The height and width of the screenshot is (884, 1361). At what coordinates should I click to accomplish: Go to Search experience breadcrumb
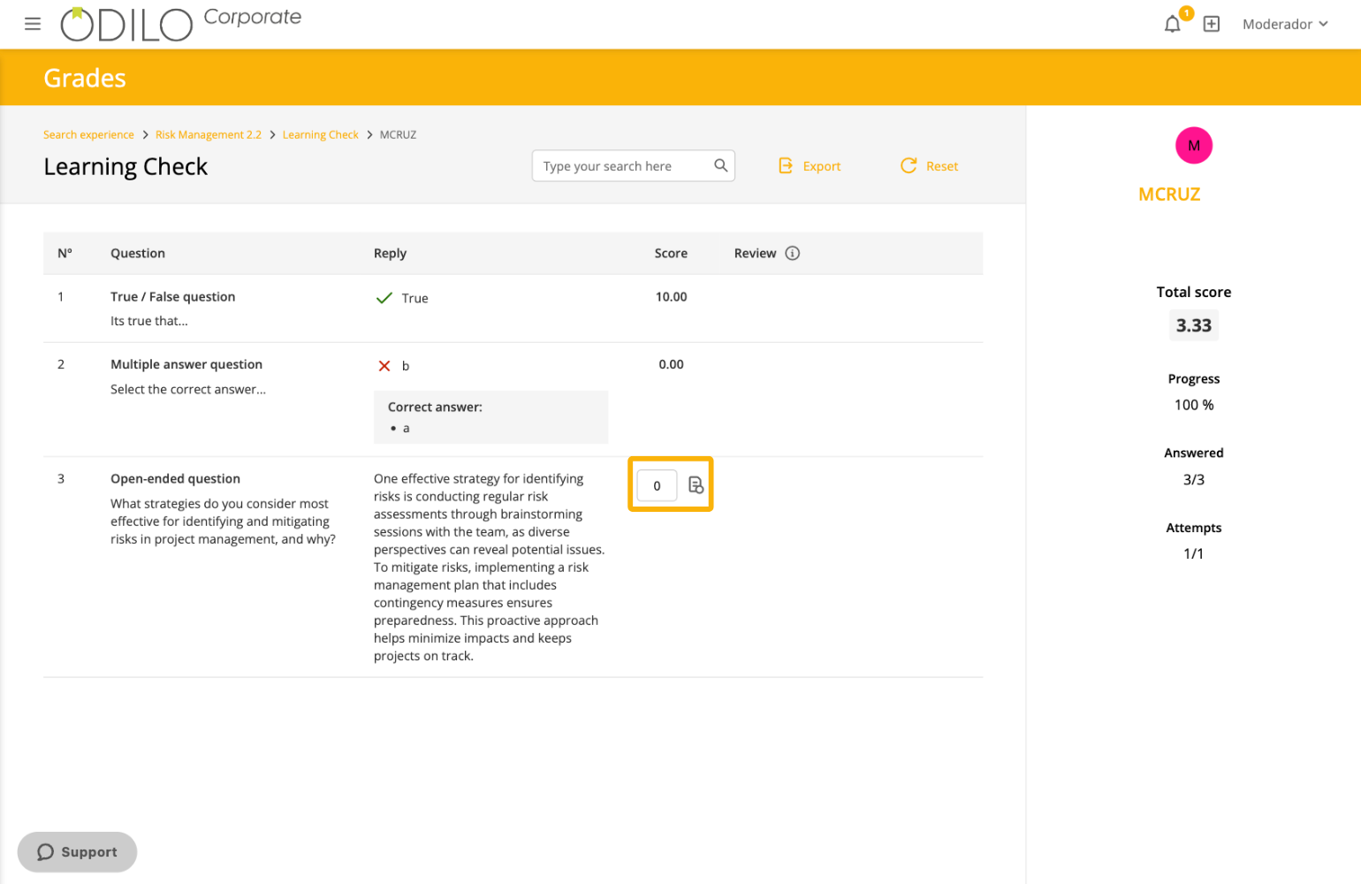88,135
